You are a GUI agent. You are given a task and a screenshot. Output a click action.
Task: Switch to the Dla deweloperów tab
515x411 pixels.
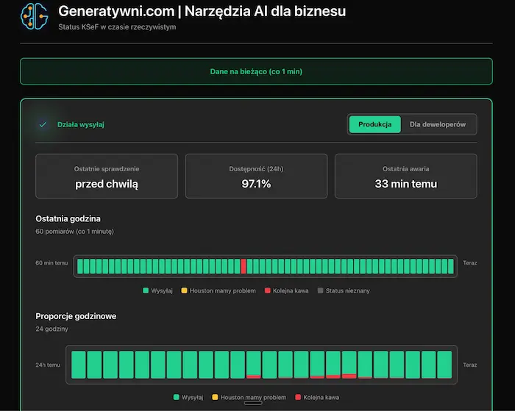[438, 124]
